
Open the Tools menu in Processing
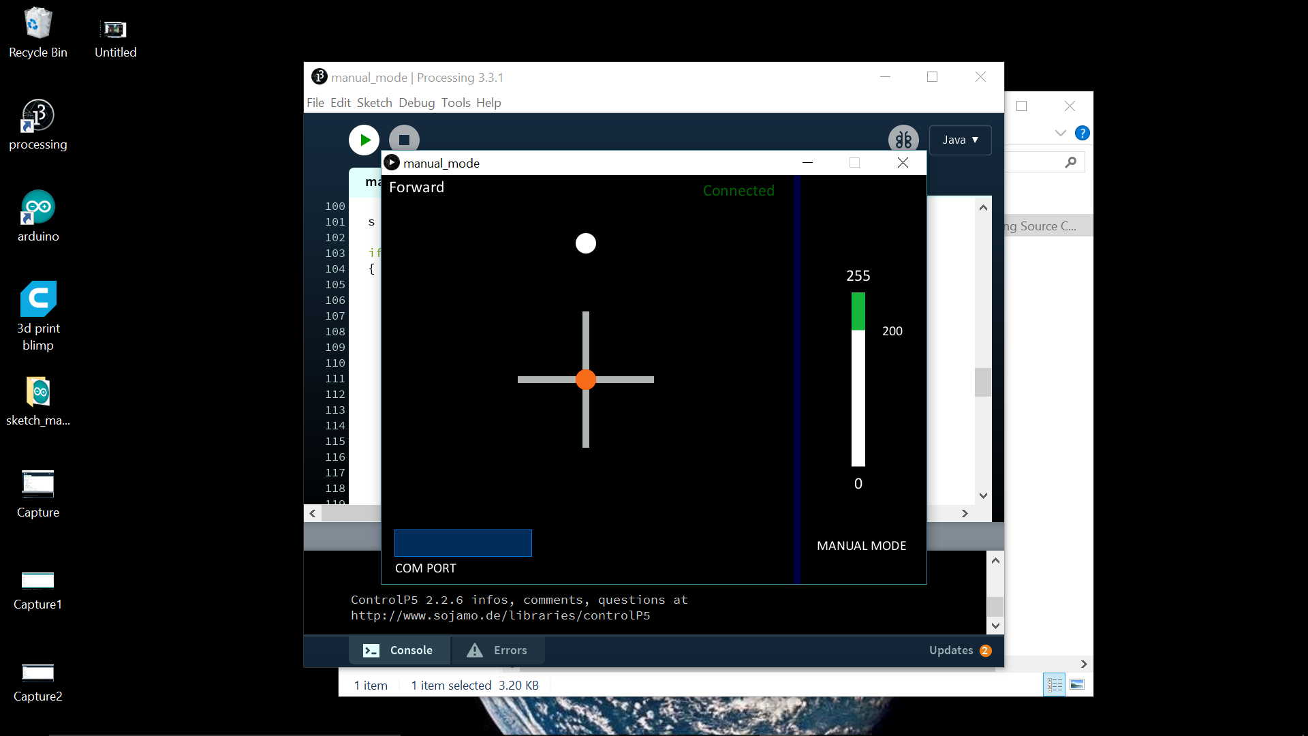coord(456,102)
